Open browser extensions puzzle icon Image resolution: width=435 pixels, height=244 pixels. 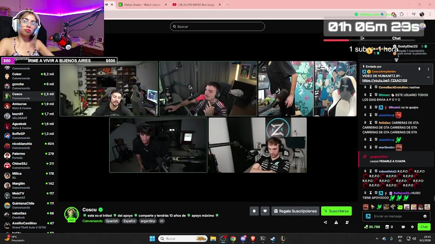click(x=402, y=14)
